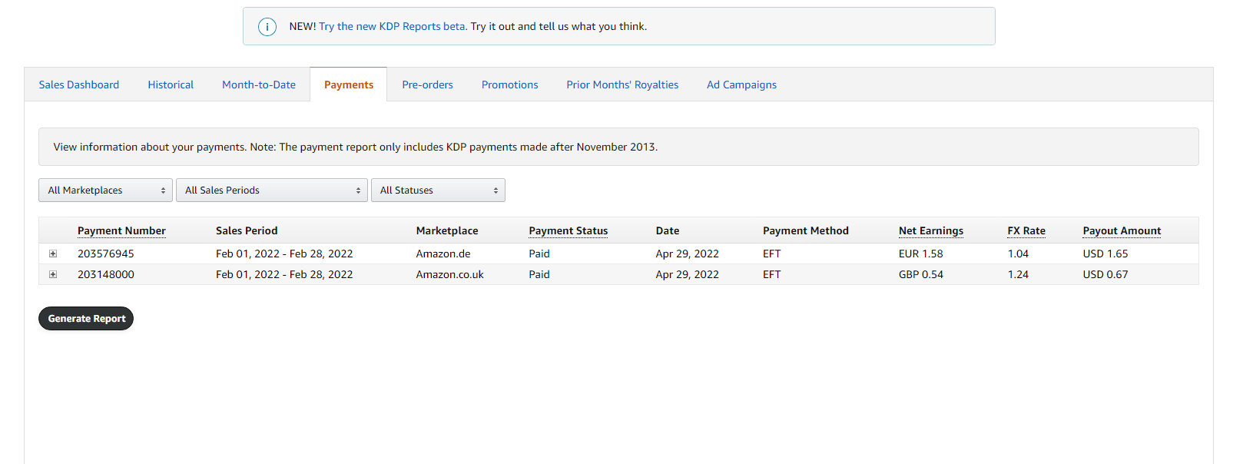Screen dimensions: 1243x464
Task: Switch to the Promotions tab
Action: (x=509, y=85)
